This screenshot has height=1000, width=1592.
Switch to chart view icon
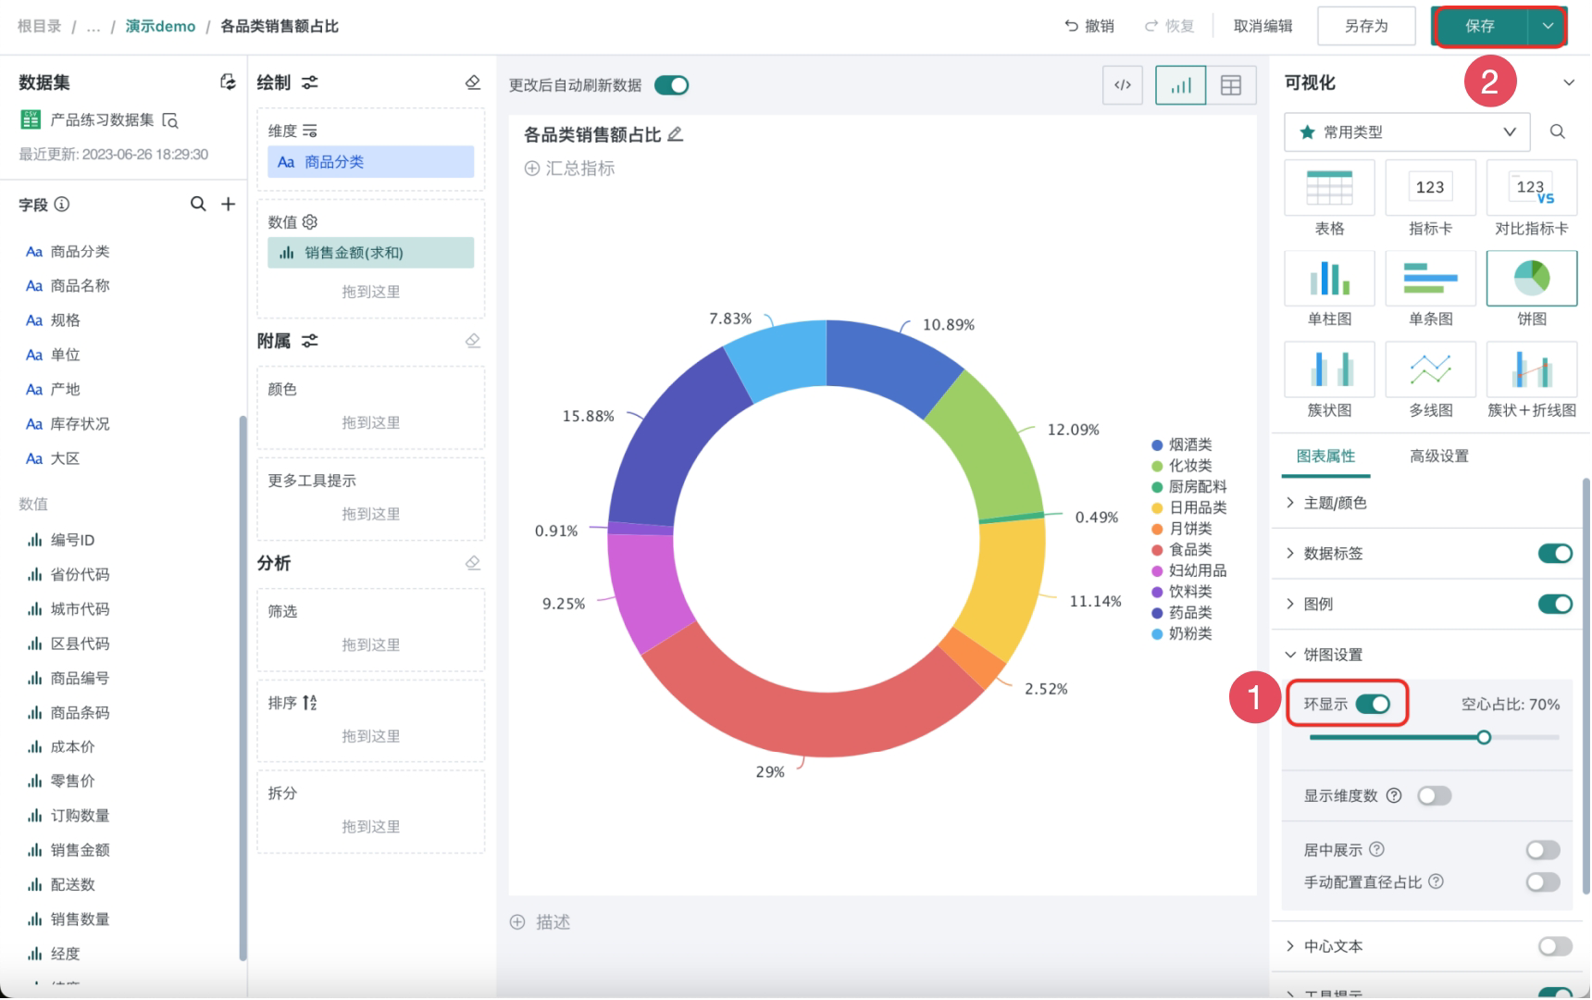[x=1180, y=85]
